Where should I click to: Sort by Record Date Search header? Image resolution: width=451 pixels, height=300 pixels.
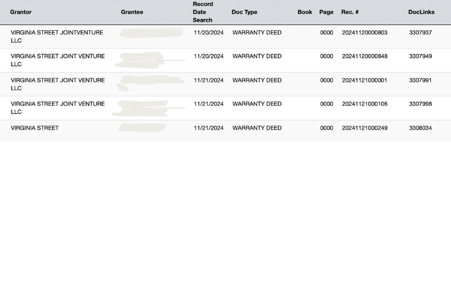203,12
